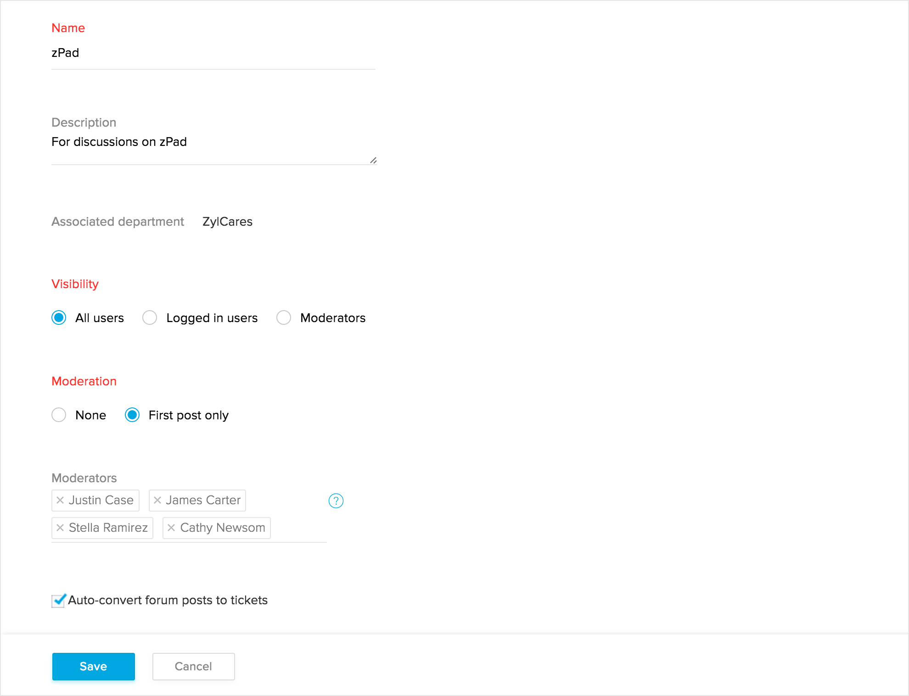The image size is (909, 696).
Task: Select All users visibility radio
Action: click(x=59, y=317)
